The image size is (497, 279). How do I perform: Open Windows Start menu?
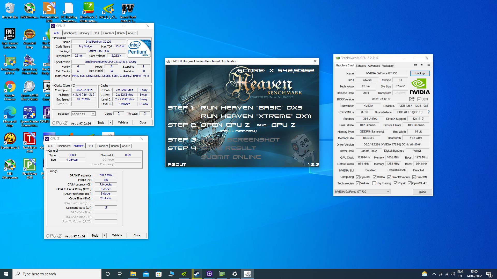6,274
